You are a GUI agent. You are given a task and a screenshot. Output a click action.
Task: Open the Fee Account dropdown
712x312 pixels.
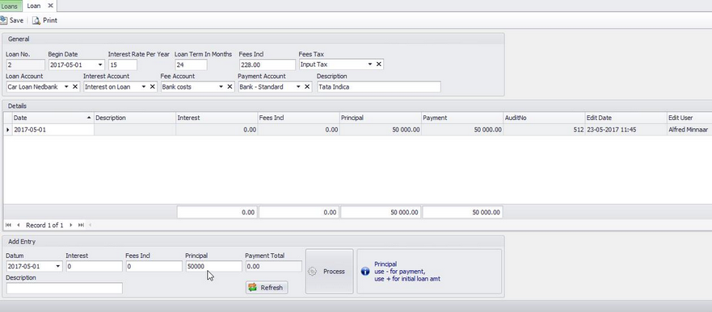pos(221,86)
